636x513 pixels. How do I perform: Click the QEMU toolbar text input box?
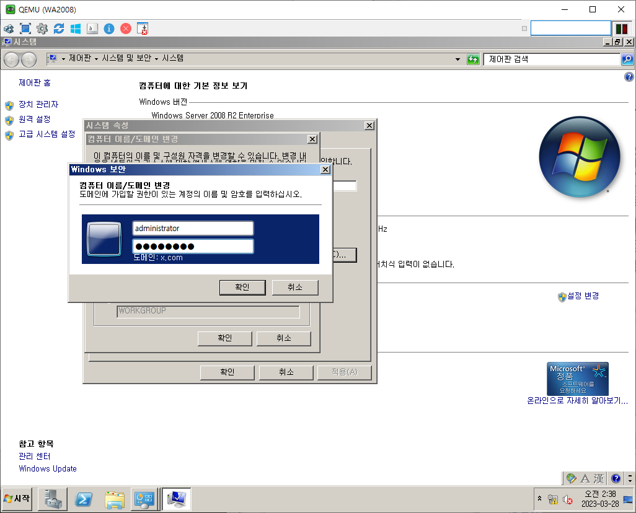(571, 28)
